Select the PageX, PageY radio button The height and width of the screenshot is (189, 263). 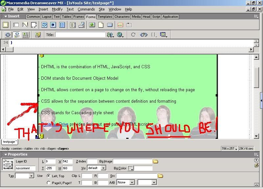tap(49, 183)
